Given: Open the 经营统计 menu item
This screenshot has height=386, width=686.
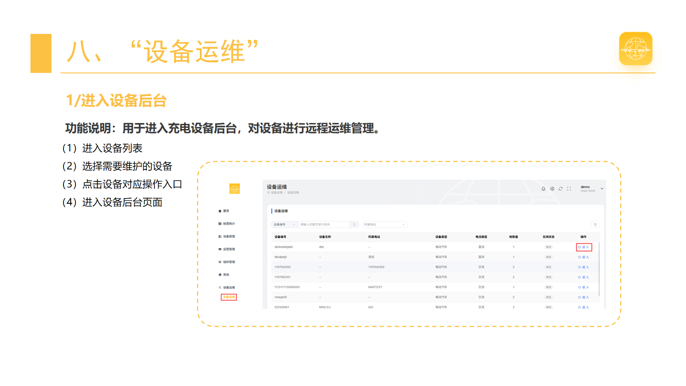Looking at the screenshot, I should click(229, 223).
